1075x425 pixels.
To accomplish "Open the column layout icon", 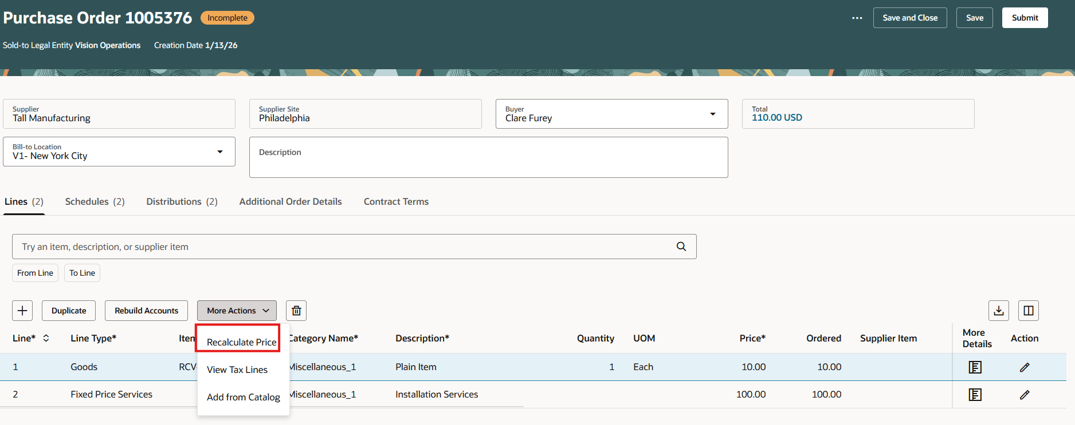I will click(x=1029, y=311).
